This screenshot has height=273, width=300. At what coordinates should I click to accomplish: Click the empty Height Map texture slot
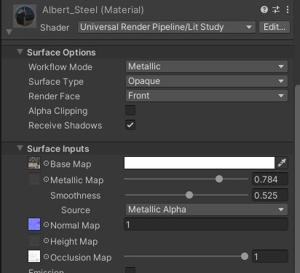click(34, 240)
